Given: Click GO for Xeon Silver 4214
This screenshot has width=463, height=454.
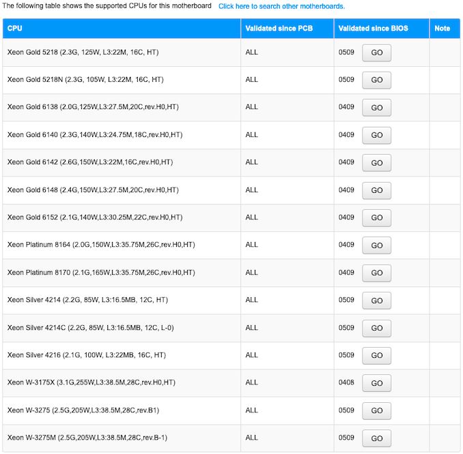Looking at the screenshot, I should pos(376,301).
